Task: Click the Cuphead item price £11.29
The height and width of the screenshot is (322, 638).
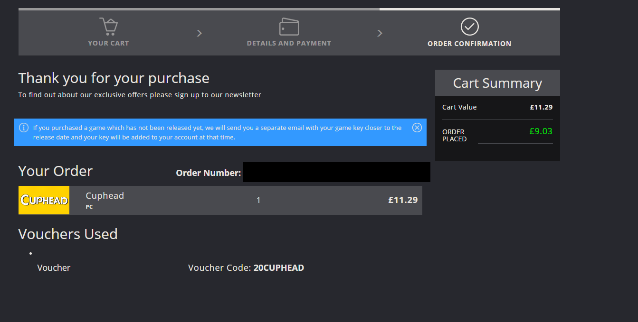Action: click(403, 200)
